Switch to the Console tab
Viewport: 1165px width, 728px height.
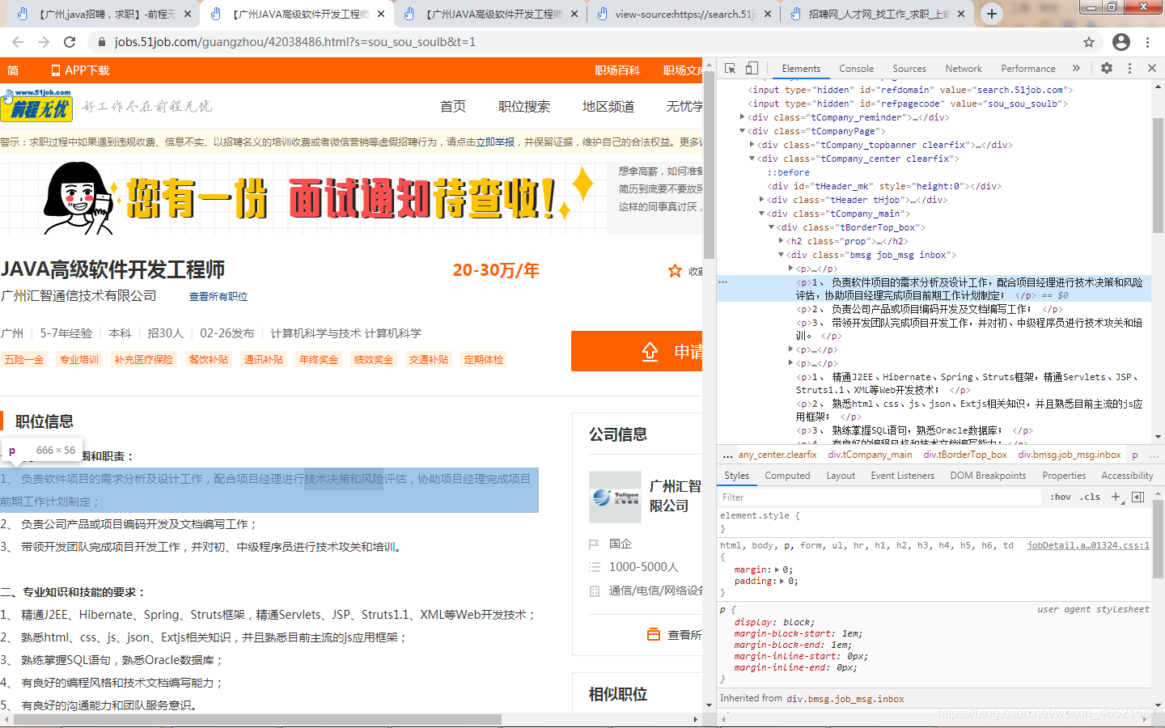856,69
